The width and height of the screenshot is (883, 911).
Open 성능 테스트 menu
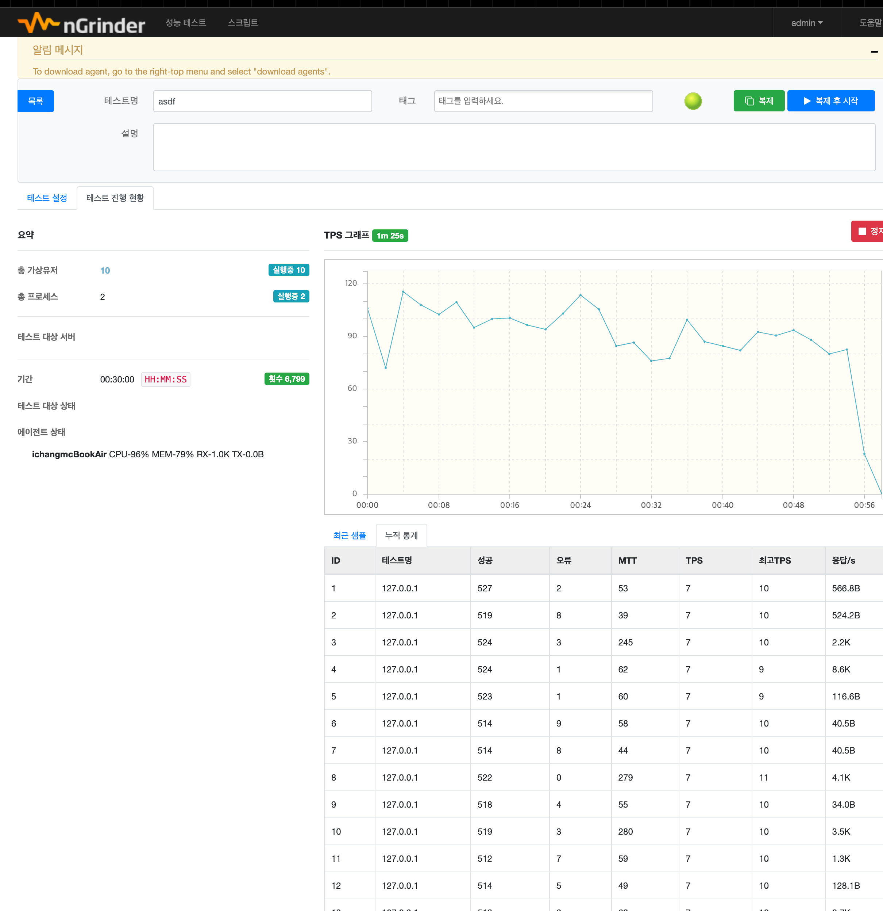click(185, 22)
